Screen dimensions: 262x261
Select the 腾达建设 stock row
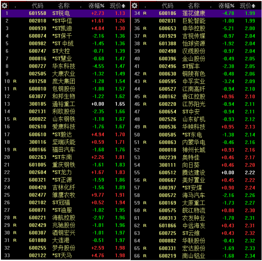click(x=196, y=172)
